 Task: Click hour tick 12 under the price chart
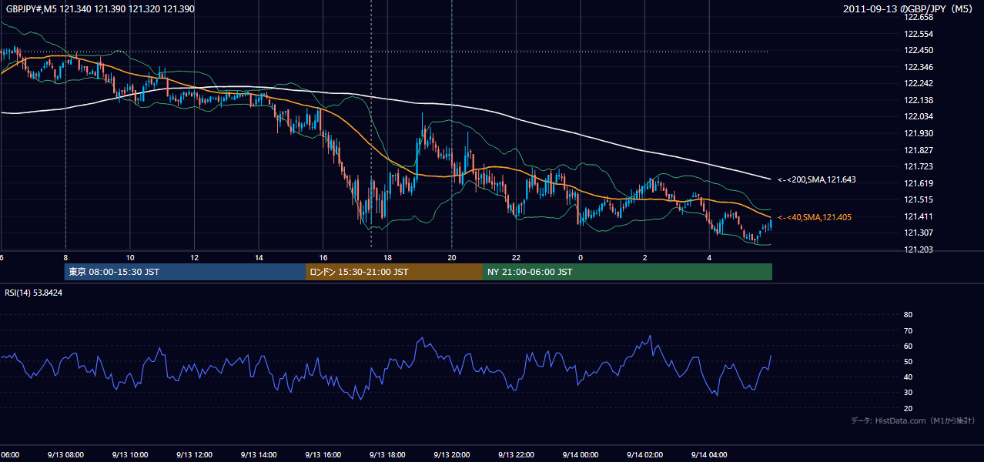(x=194, y=257)
